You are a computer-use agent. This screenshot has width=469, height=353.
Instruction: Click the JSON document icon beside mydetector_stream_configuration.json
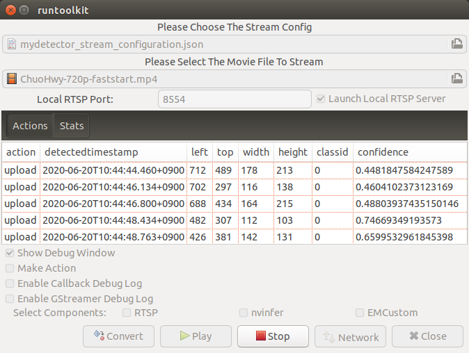12,44
